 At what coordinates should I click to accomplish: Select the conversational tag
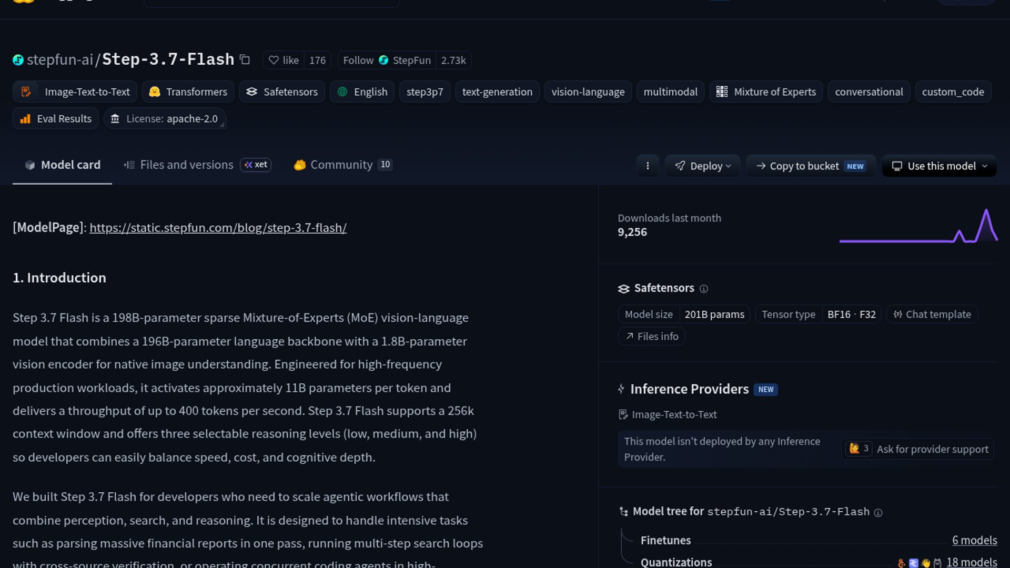868,92
